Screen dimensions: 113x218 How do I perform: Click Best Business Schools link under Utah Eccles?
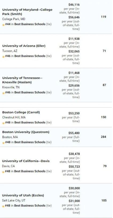[x=30, y=205]
